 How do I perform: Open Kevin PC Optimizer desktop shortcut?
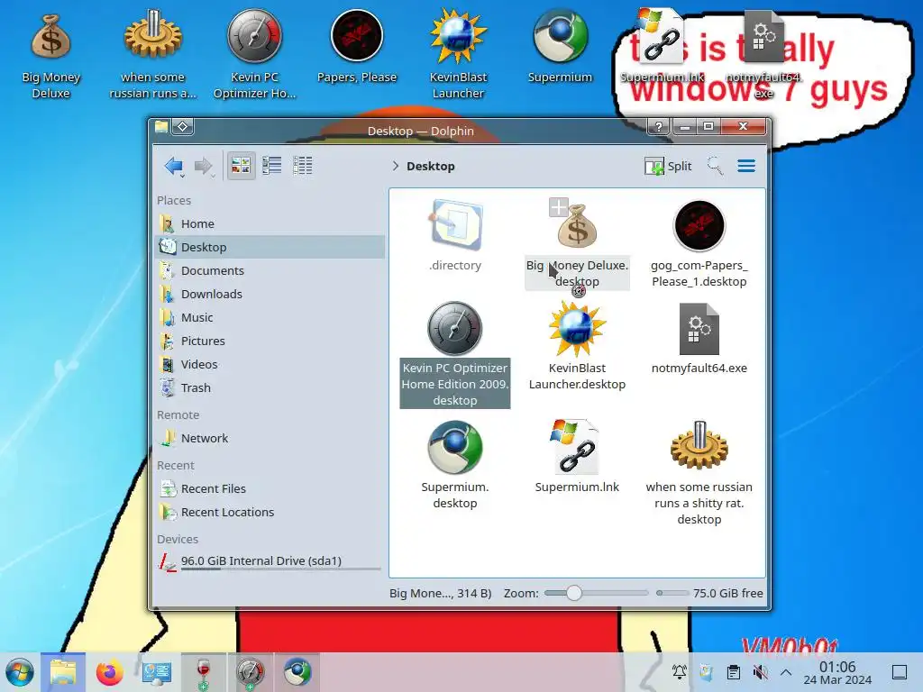click(x=255, y=54)
